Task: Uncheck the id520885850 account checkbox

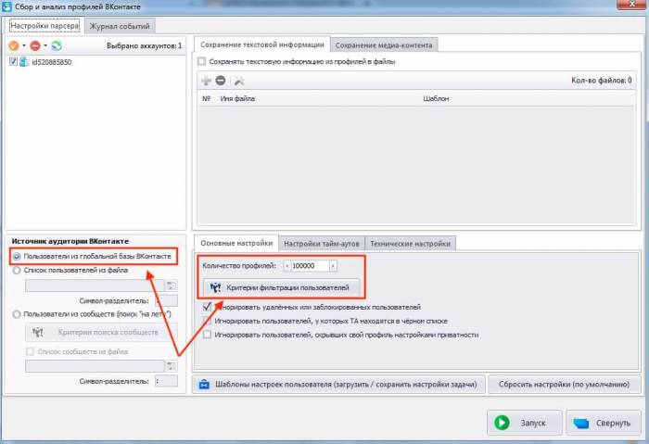Action: [x=12, y=62]
